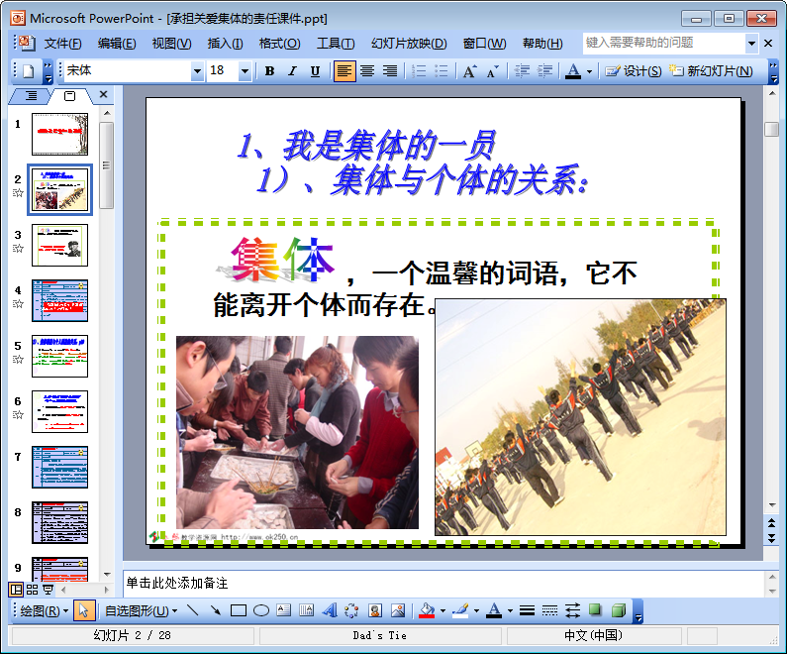Align text left
787x654 pixels.
344,71
